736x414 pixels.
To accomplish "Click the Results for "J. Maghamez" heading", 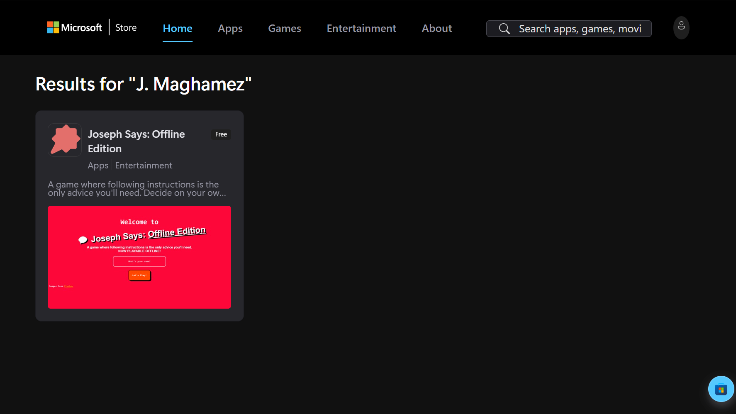I will point(144,84).
